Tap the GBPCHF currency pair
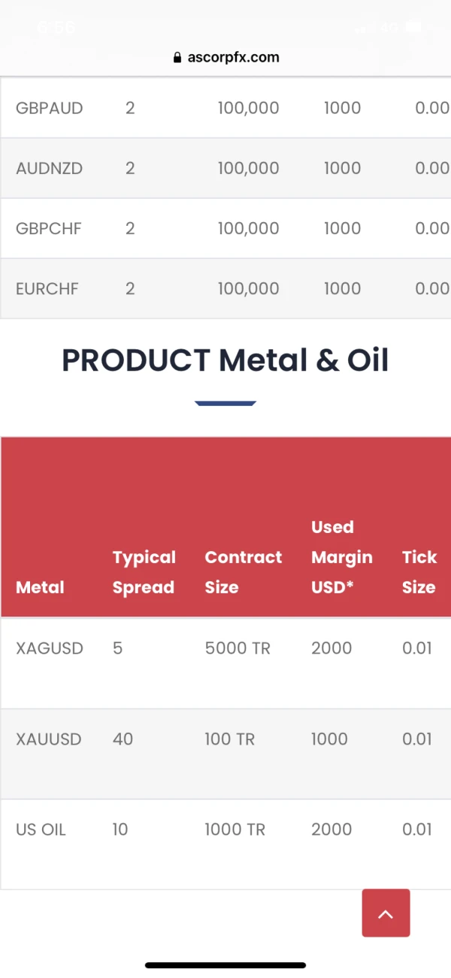This screenshot has height=978, width=451. (48, 228)
